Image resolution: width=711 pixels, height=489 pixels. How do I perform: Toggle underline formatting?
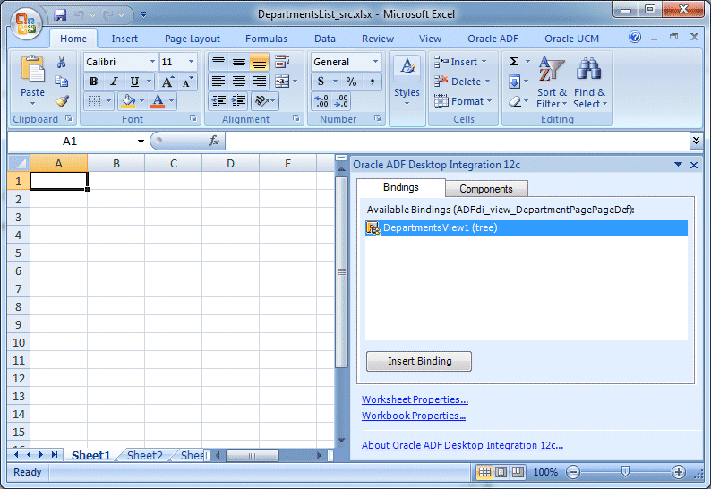point(134,81)
